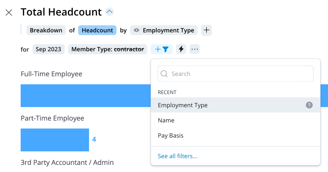Toggle the eye icon beside Employment Type

point(136,30)
